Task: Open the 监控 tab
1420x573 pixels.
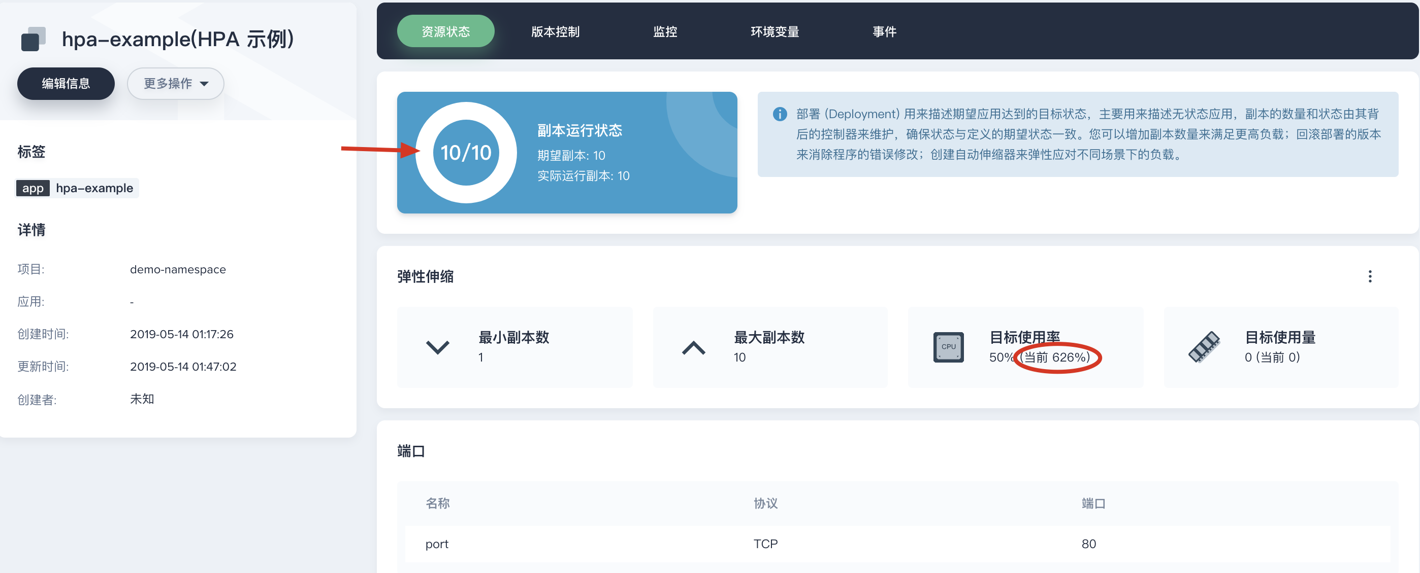Action: 665,31
